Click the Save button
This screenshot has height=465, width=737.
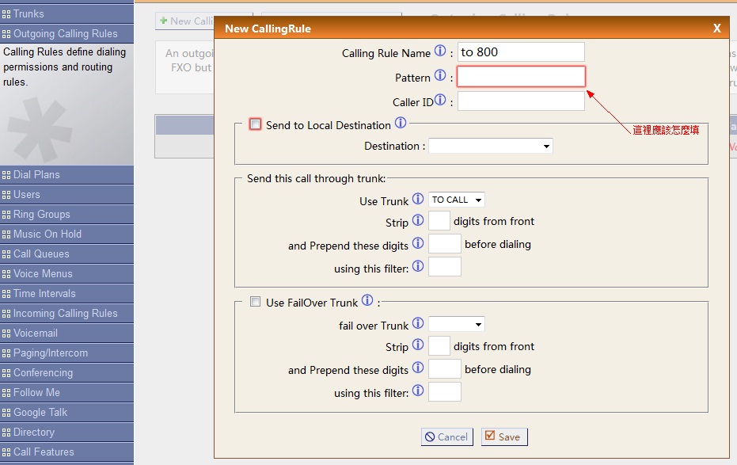(504, 436)
